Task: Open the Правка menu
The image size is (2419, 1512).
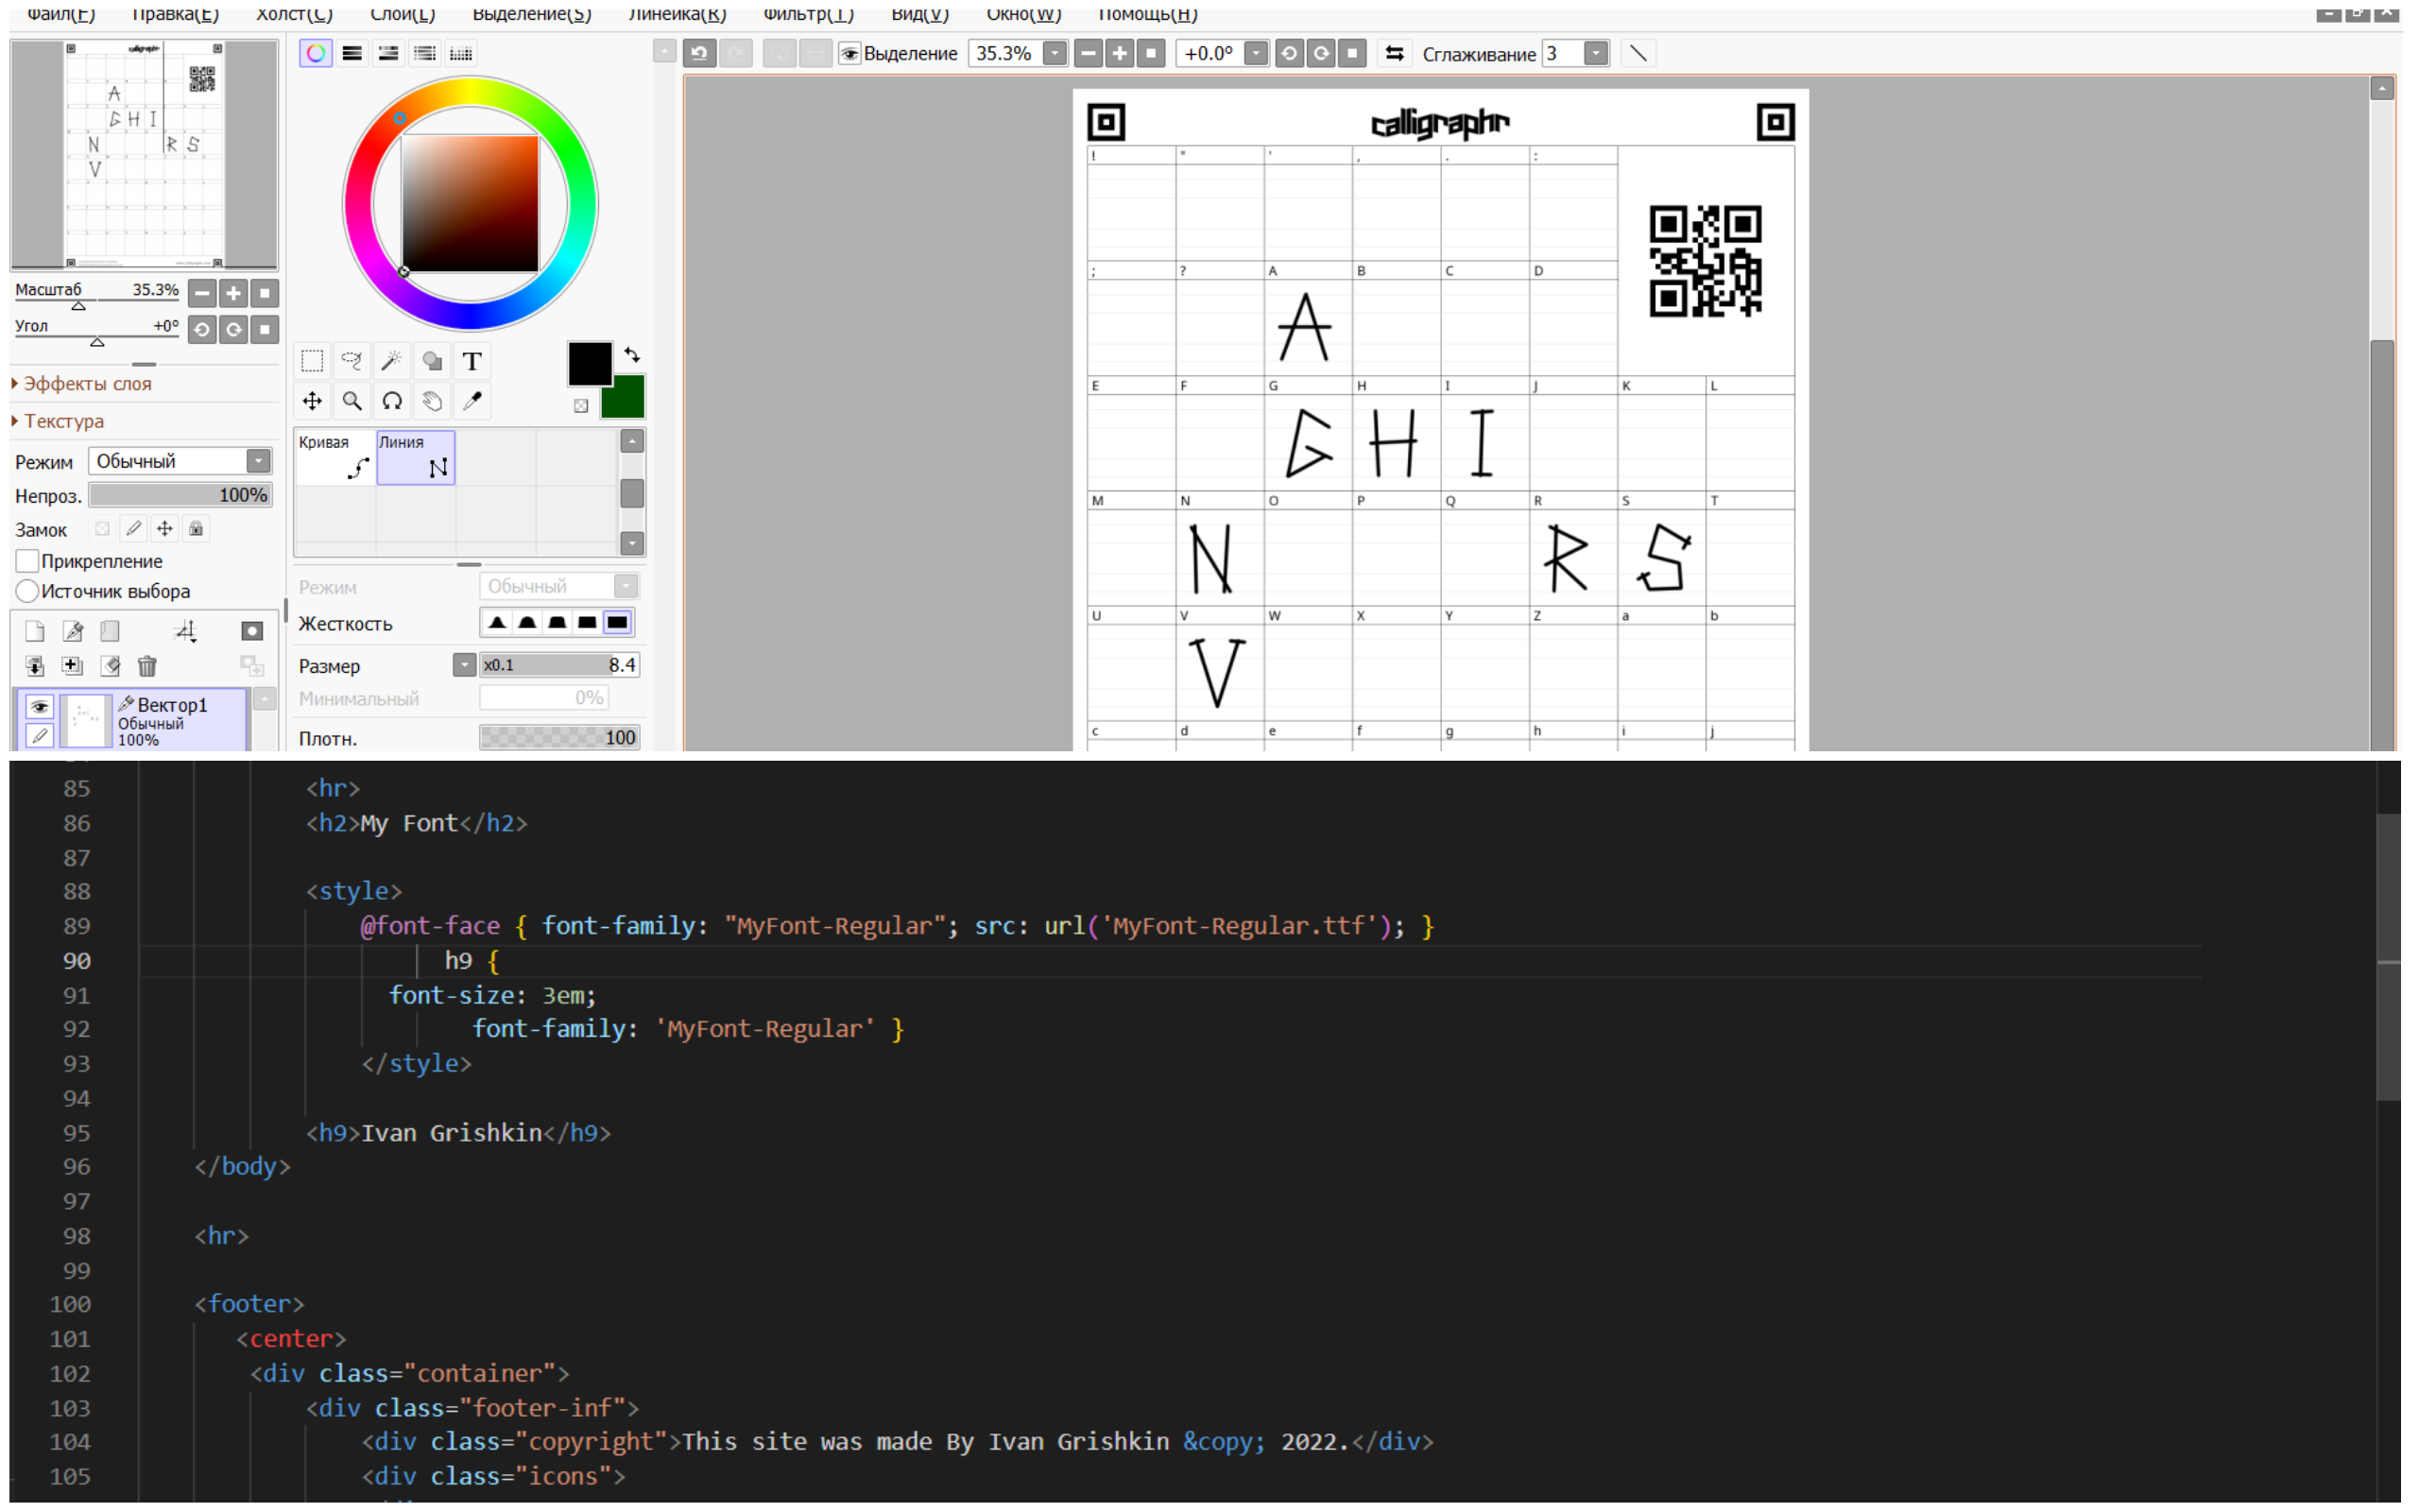Action: (176, 14)
